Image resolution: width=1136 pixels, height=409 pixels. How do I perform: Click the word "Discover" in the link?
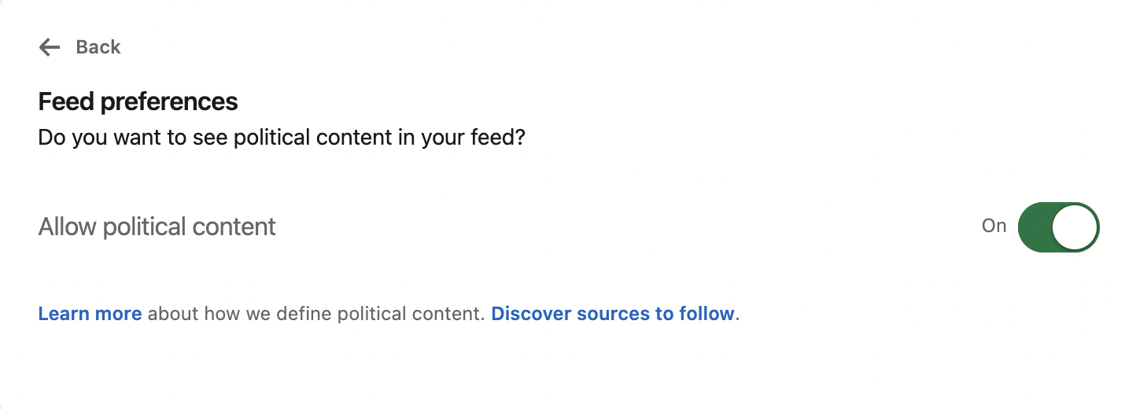(x=531, y=314)
